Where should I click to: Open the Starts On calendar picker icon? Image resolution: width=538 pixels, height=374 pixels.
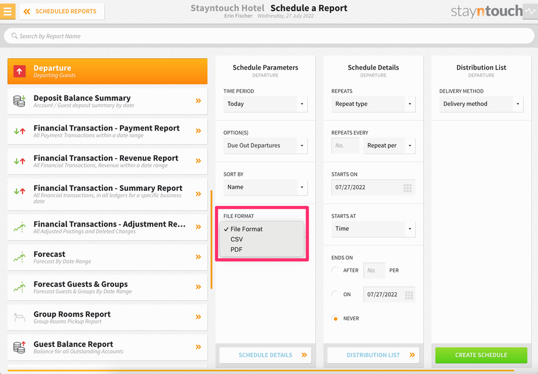pos(408,188)
